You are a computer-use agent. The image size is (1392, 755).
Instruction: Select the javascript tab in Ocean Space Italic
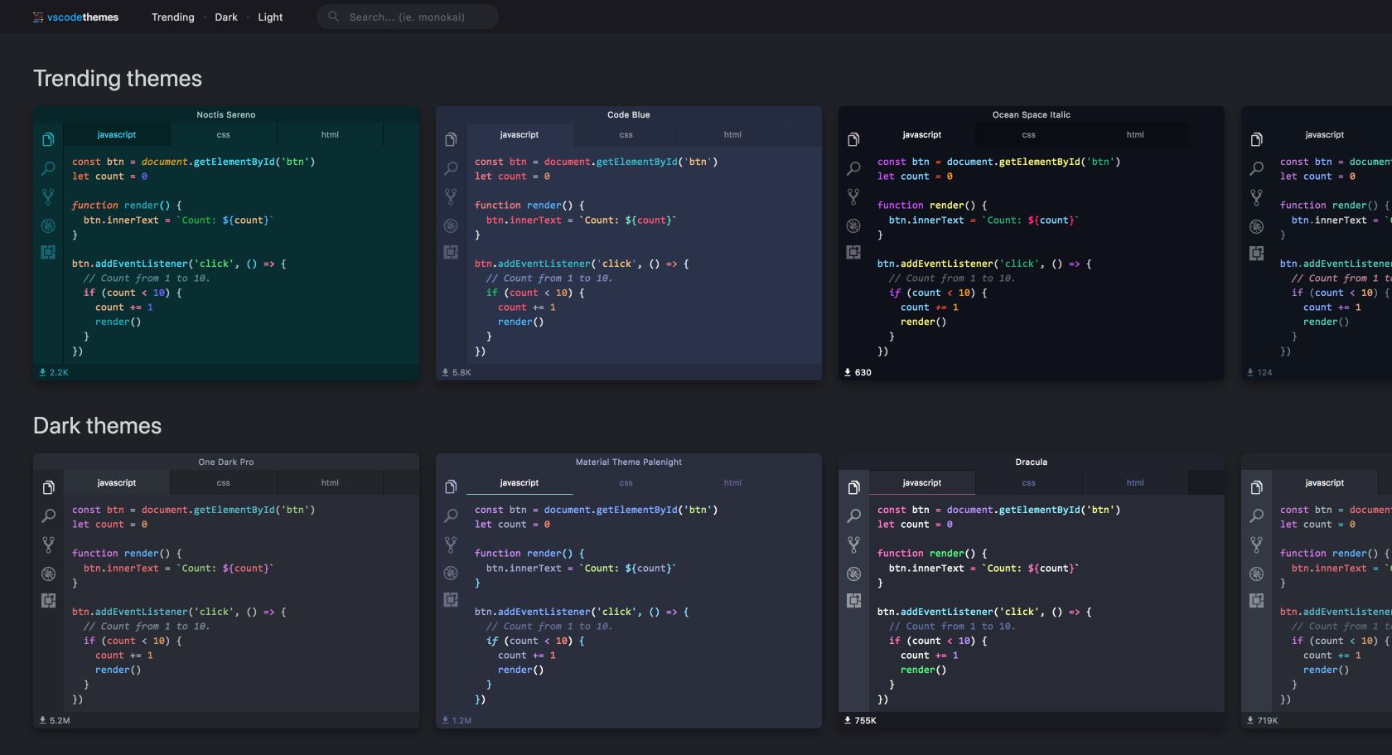point(921,133)
